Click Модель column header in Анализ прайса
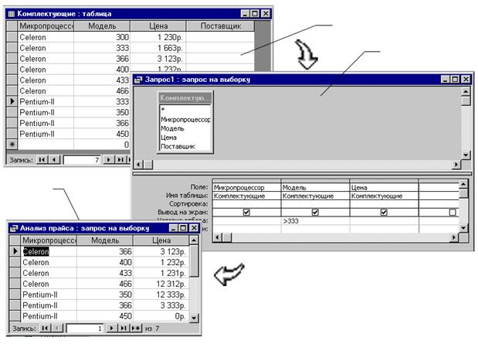This screenshot has height=344, width=478. click(104, 240)
